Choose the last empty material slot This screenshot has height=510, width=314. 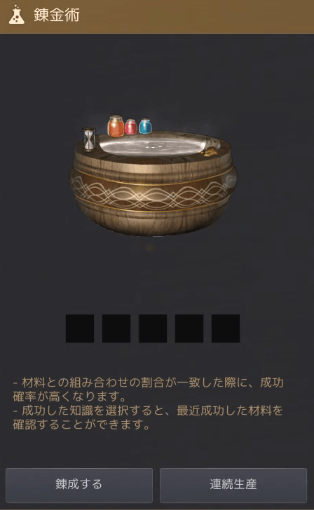coord(226,329)
